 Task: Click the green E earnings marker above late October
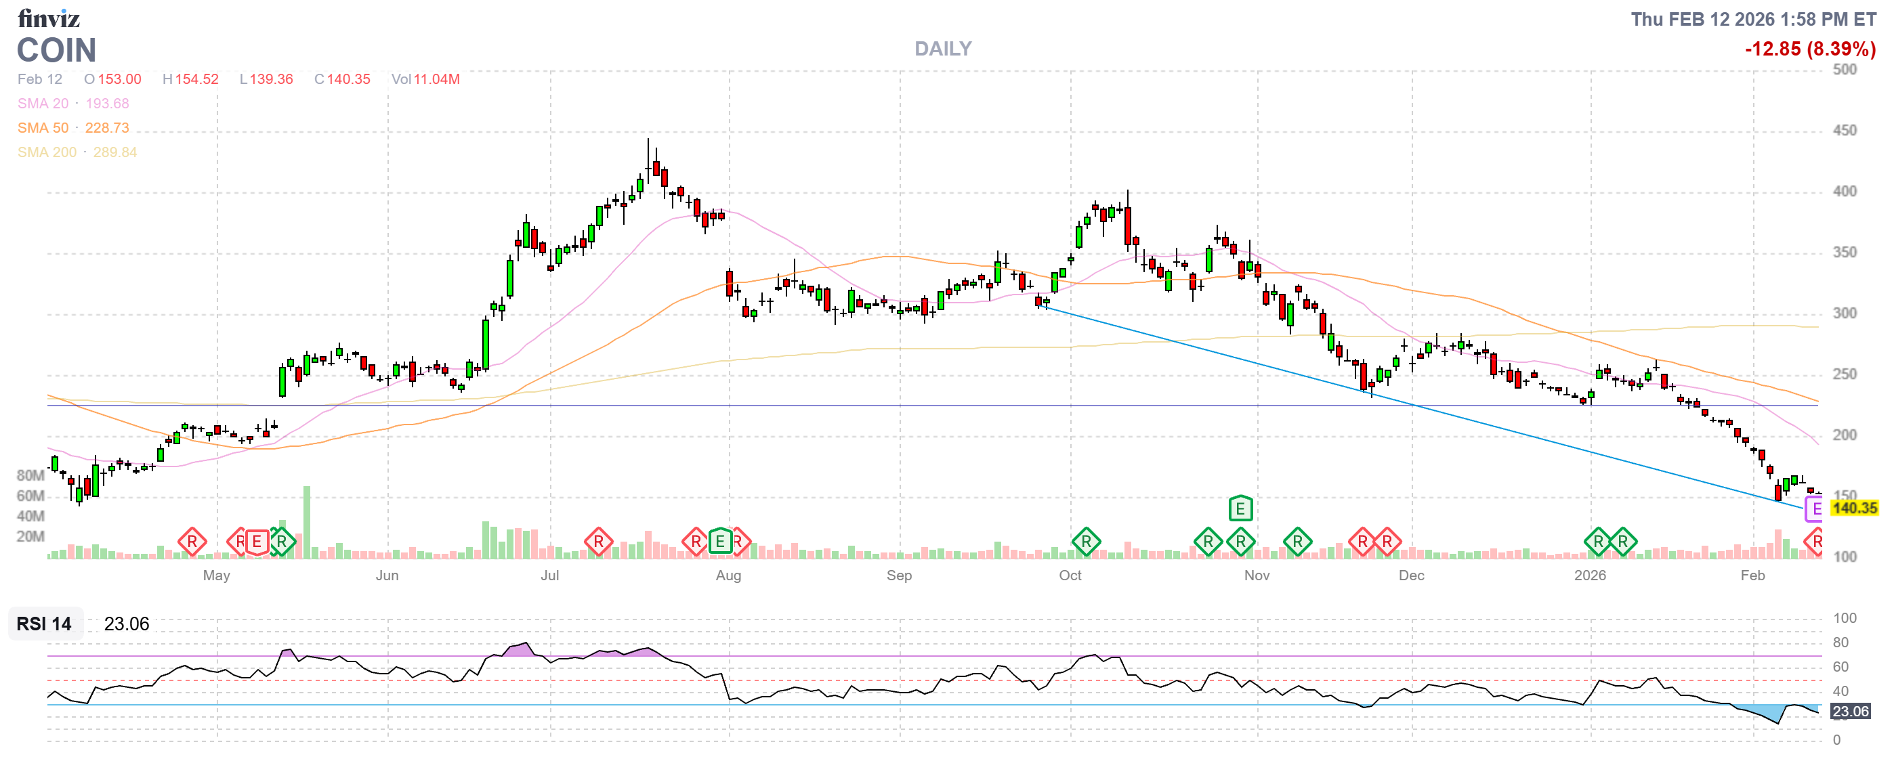click(1240, 508)
